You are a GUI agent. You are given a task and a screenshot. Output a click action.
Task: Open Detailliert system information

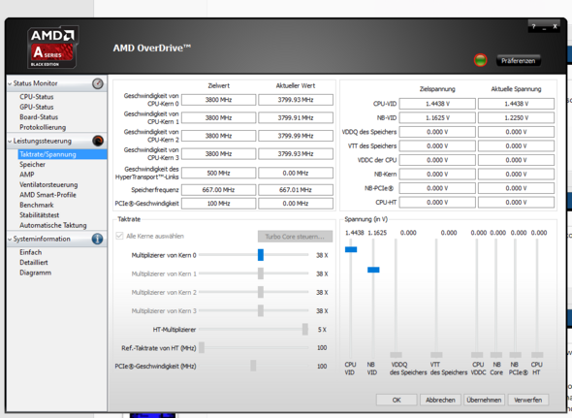point(34,263)
